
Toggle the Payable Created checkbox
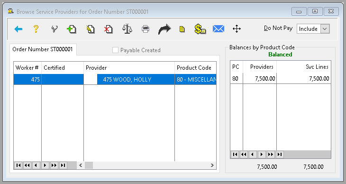[x=115, y=50]
